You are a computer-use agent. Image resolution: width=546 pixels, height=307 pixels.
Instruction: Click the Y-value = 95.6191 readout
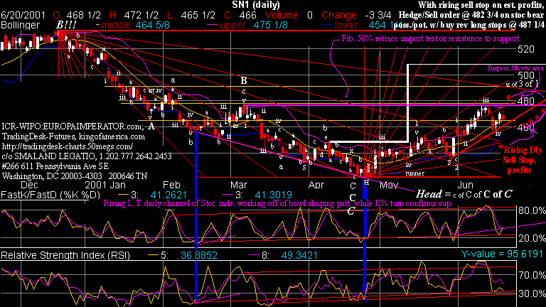point(501,254)
